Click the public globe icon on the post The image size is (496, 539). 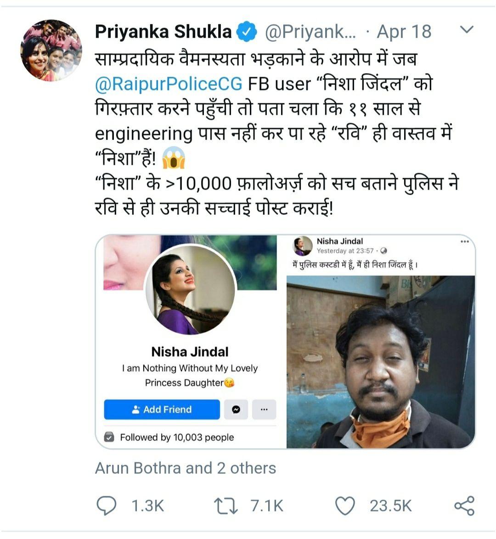(384, 251)
